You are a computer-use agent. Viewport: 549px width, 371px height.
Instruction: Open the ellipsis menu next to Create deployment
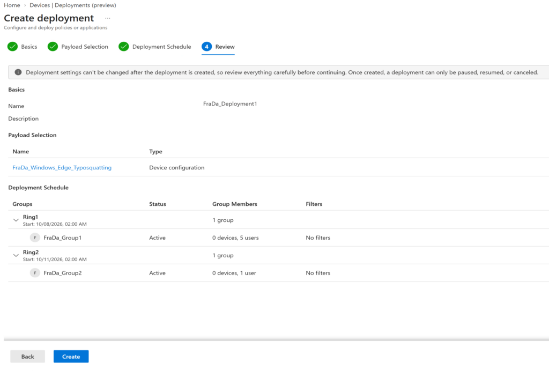[x=107, y=18]
